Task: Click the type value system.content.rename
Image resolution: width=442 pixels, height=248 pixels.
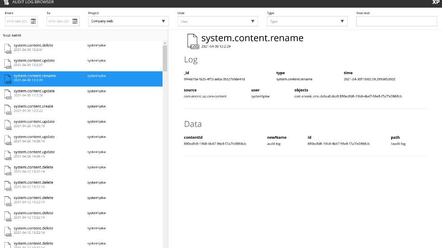Action: (294, 79)
